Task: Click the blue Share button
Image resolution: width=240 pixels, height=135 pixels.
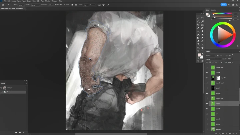Action: (x=224, y=5)
